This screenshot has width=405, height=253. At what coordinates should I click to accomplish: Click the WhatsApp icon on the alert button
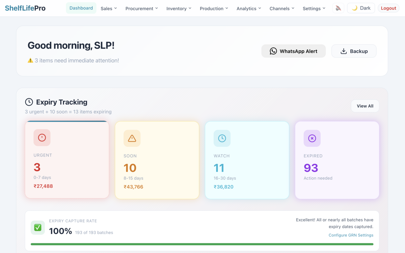(x=273, y=51)
